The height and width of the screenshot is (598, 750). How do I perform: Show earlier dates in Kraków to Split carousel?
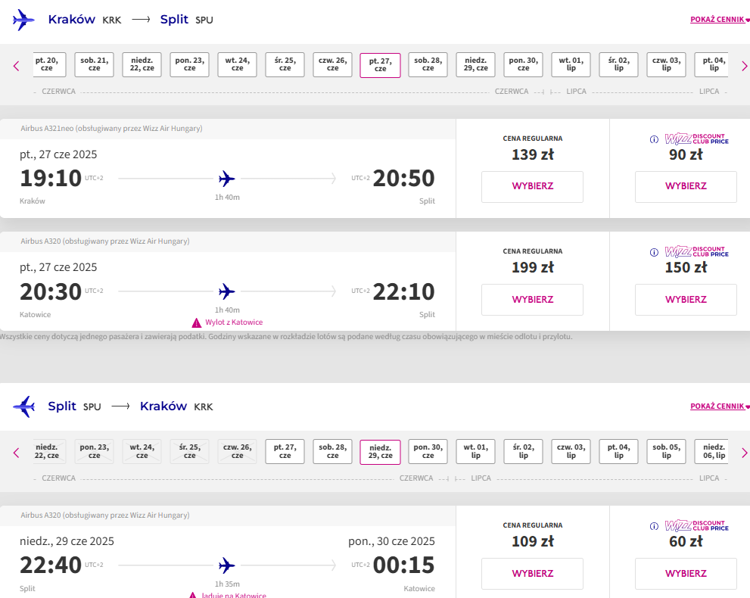pyautogui.click(x=16, y=66)
